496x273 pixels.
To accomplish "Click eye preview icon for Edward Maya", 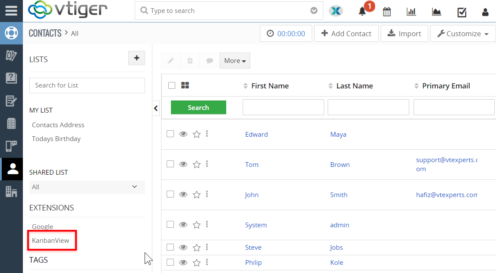I will [x=183, y=134].
